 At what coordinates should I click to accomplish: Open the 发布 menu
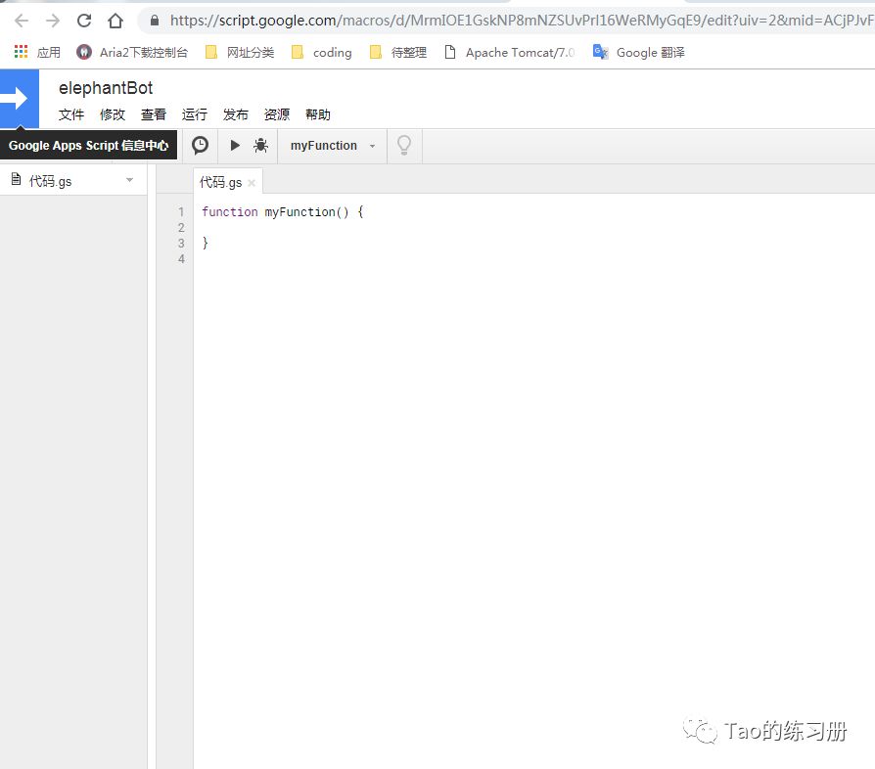pos(236,114)
